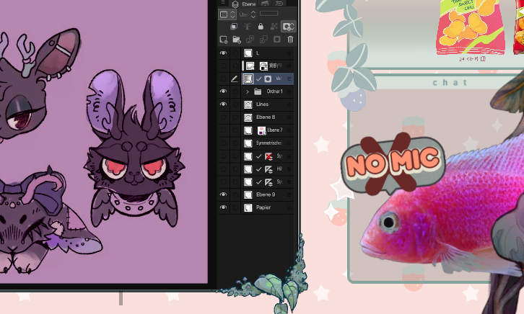Hide the Lines layer
Viewport: 524px width, 314px height.
point(223,104)
